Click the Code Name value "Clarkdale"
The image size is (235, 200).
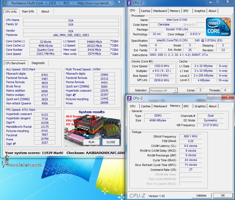tap(164, 24)
